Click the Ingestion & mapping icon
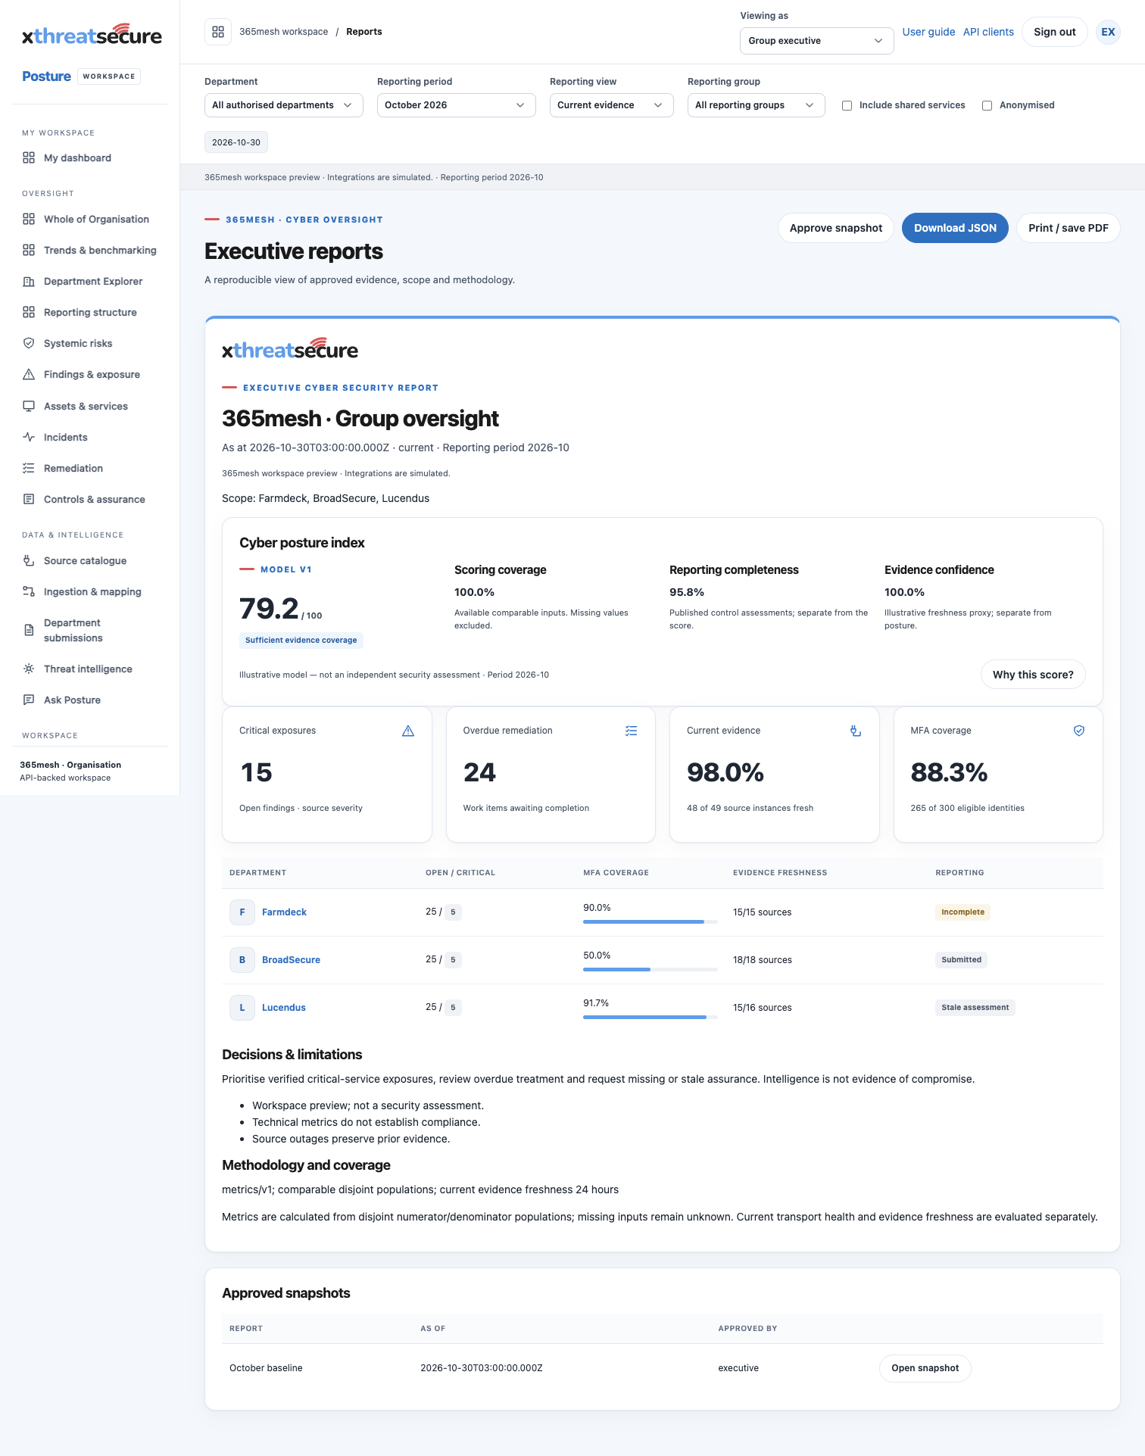The height and width of the screenshot is (1456, 1145). (x=29, y=591)
